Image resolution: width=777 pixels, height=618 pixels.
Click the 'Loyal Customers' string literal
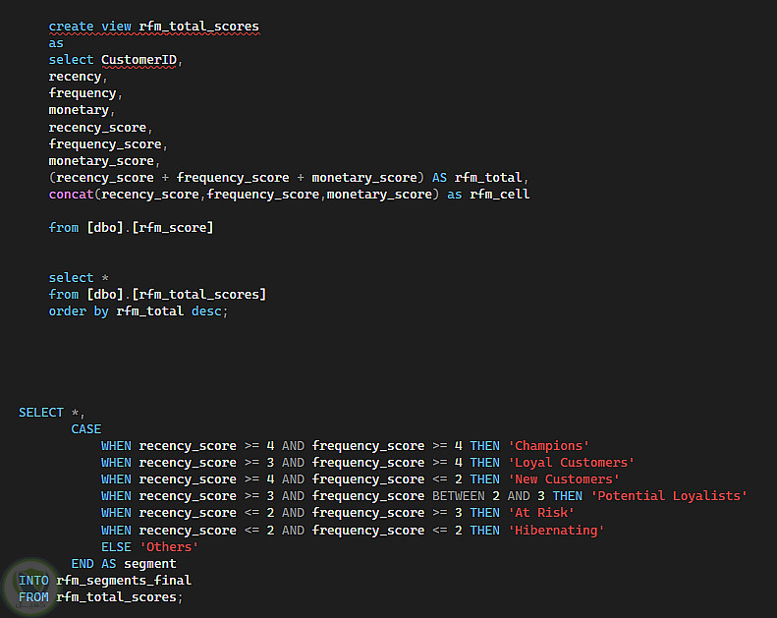coord(572,463)
